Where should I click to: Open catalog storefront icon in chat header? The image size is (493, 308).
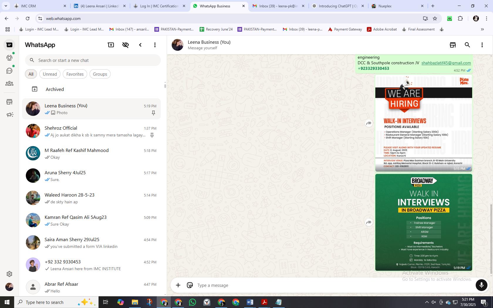pyautogui.click(x=453, y=45)
